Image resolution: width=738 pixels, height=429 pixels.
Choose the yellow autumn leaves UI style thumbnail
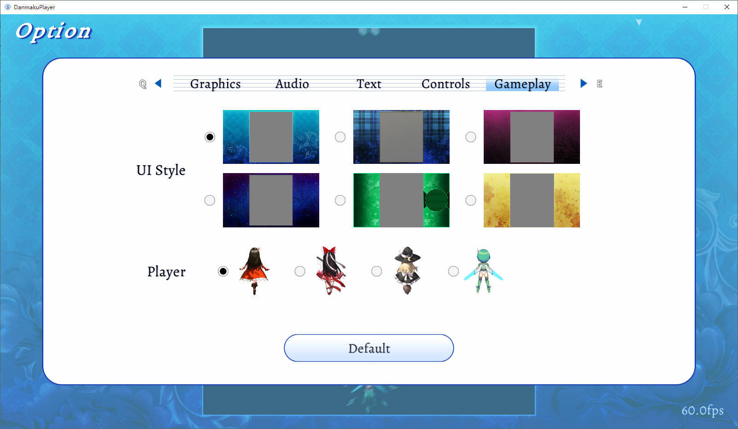coord(532,200)
